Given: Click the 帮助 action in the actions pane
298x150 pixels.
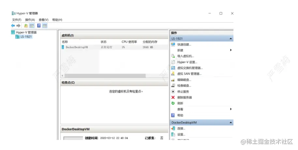Looking at the screenshot, I should click(180, 115).
